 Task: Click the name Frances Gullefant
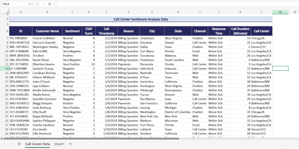[44, 38]
